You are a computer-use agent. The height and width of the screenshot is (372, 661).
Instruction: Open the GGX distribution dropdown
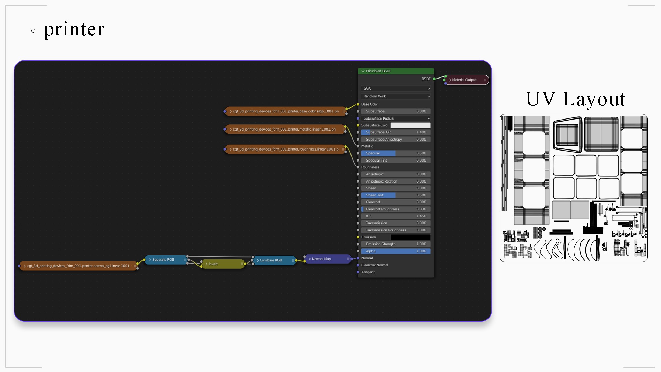click(396, 89)
